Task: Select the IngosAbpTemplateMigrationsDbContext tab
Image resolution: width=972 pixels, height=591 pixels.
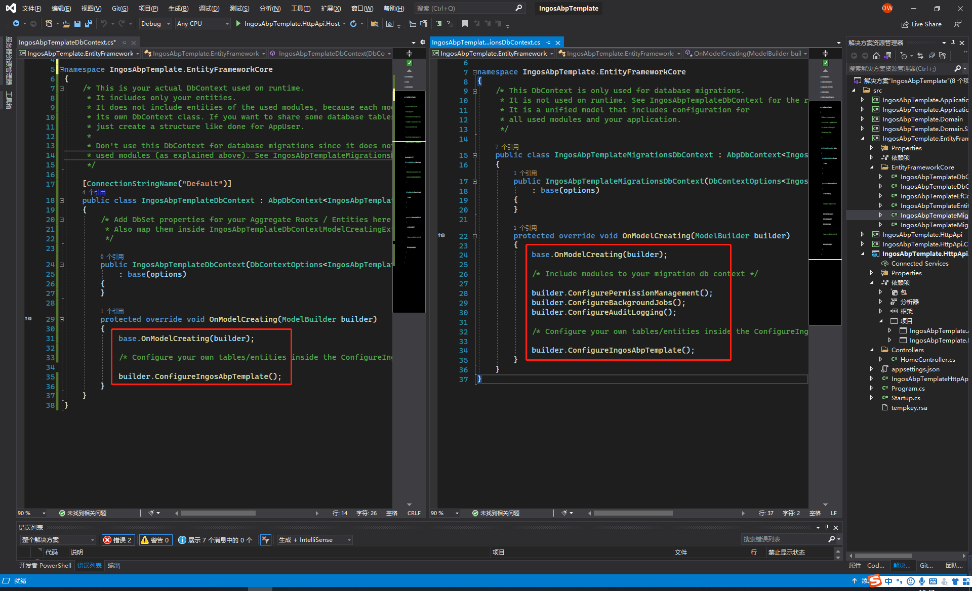Action: 486,43
